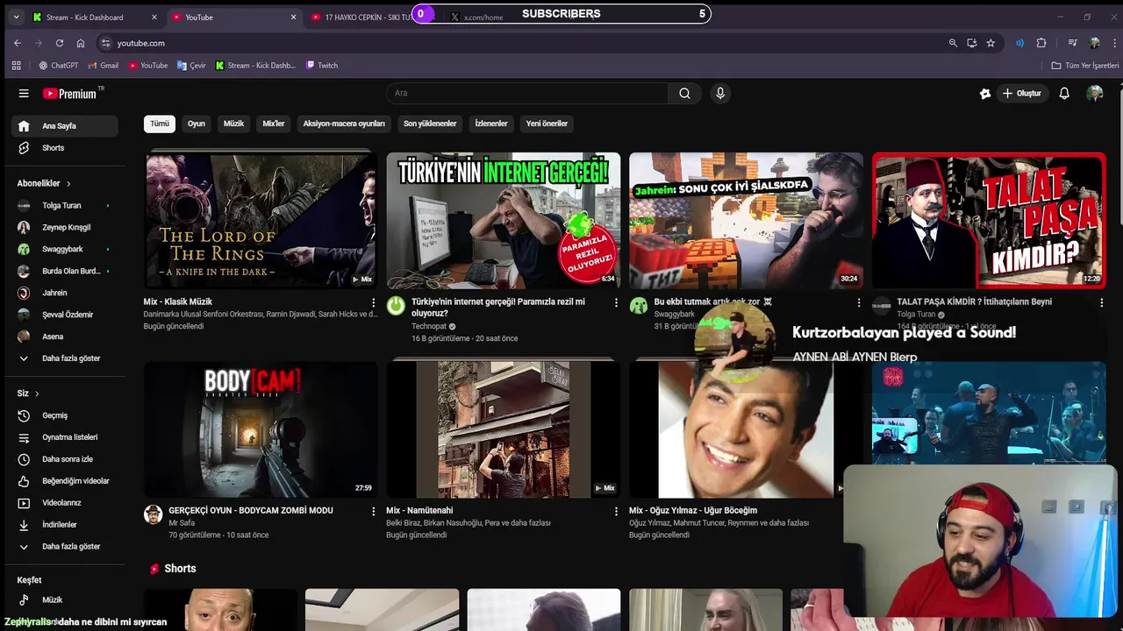
Task: Open Tüm Yer İşaretleri bookmarks folder
Action: [1085, 66]
